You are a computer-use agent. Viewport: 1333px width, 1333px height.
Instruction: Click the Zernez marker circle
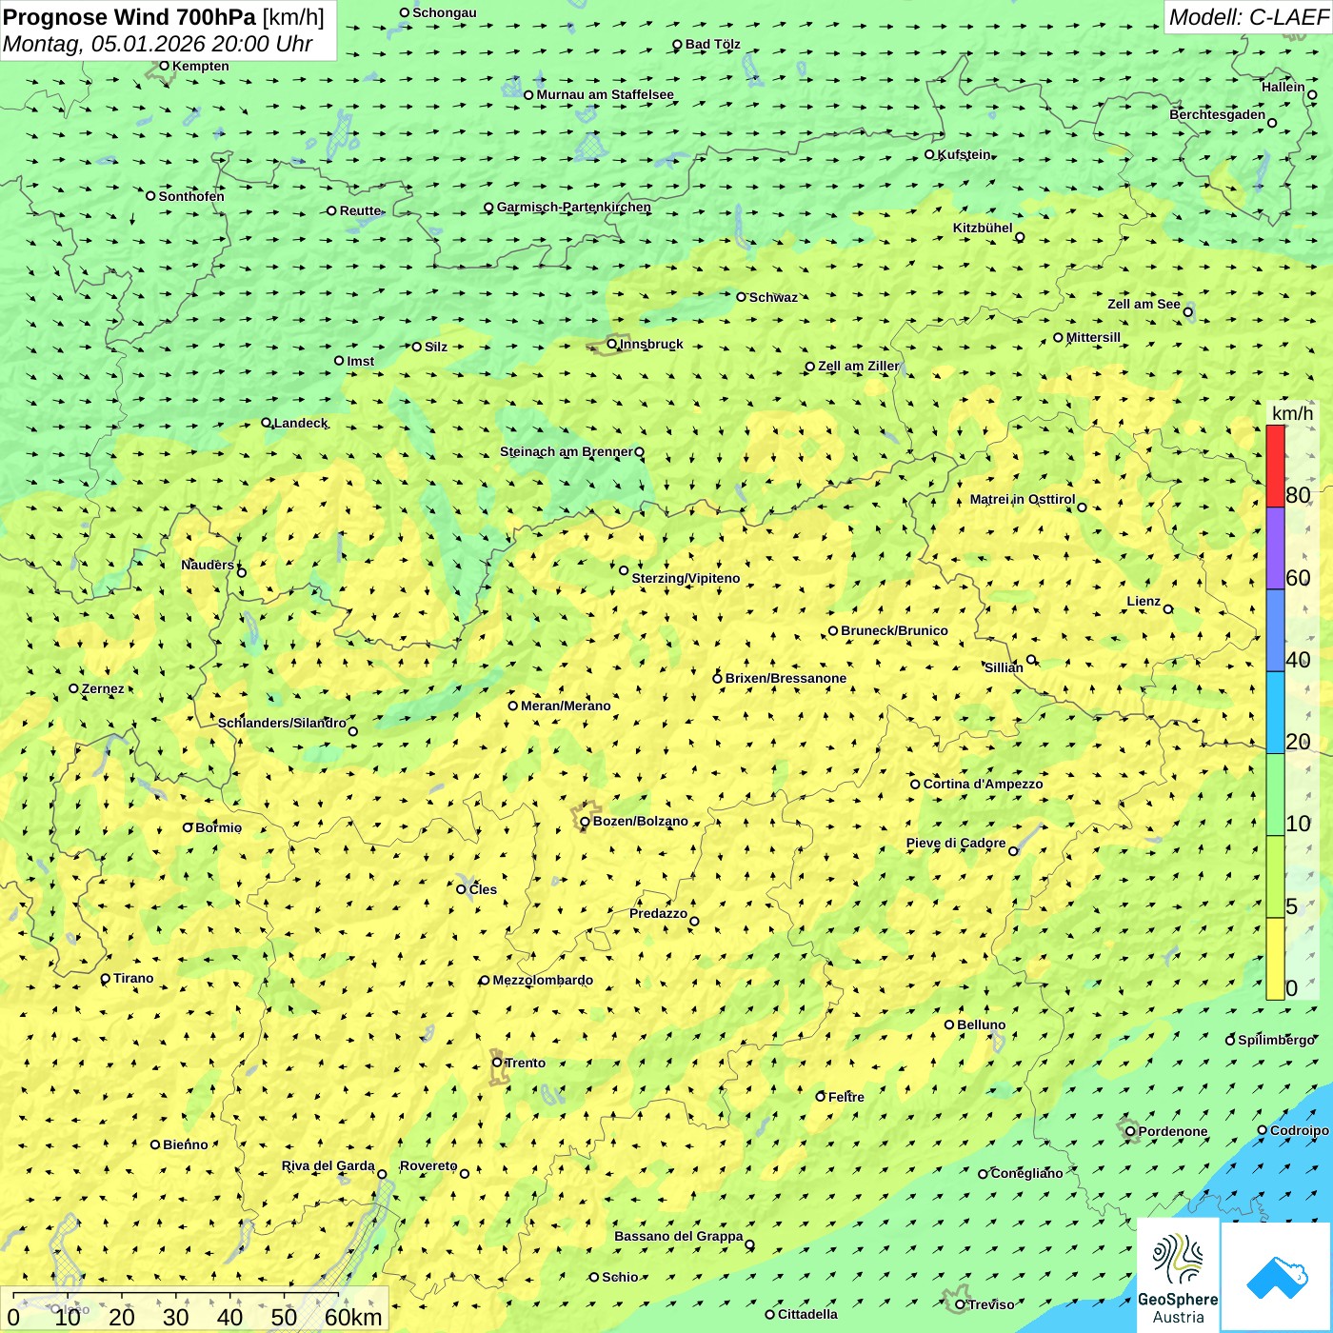pos(74,688)
